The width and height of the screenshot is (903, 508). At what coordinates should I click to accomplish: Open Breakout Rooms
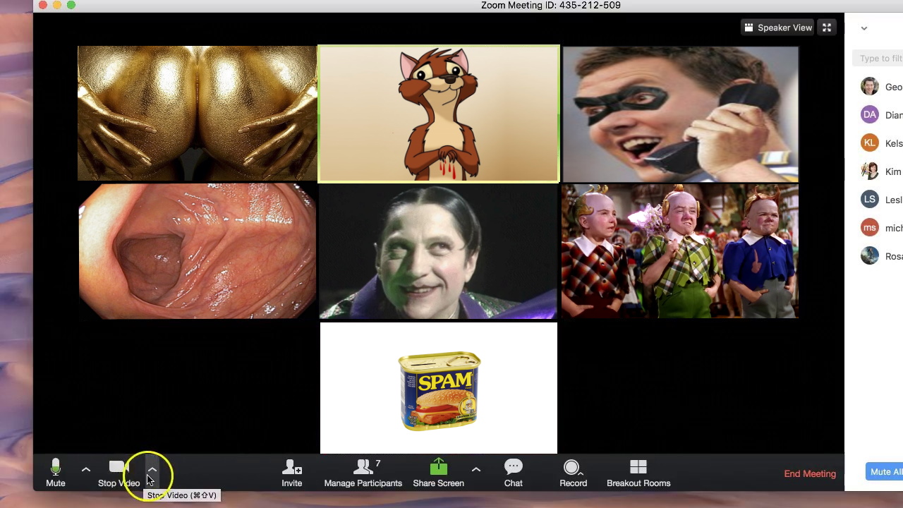[638, 473]
